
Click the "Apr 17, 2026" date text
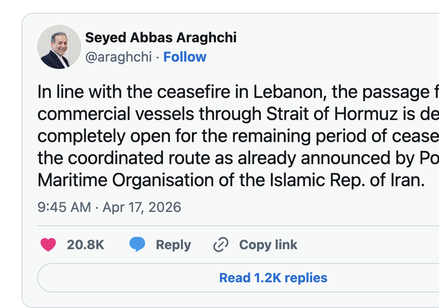142,206
